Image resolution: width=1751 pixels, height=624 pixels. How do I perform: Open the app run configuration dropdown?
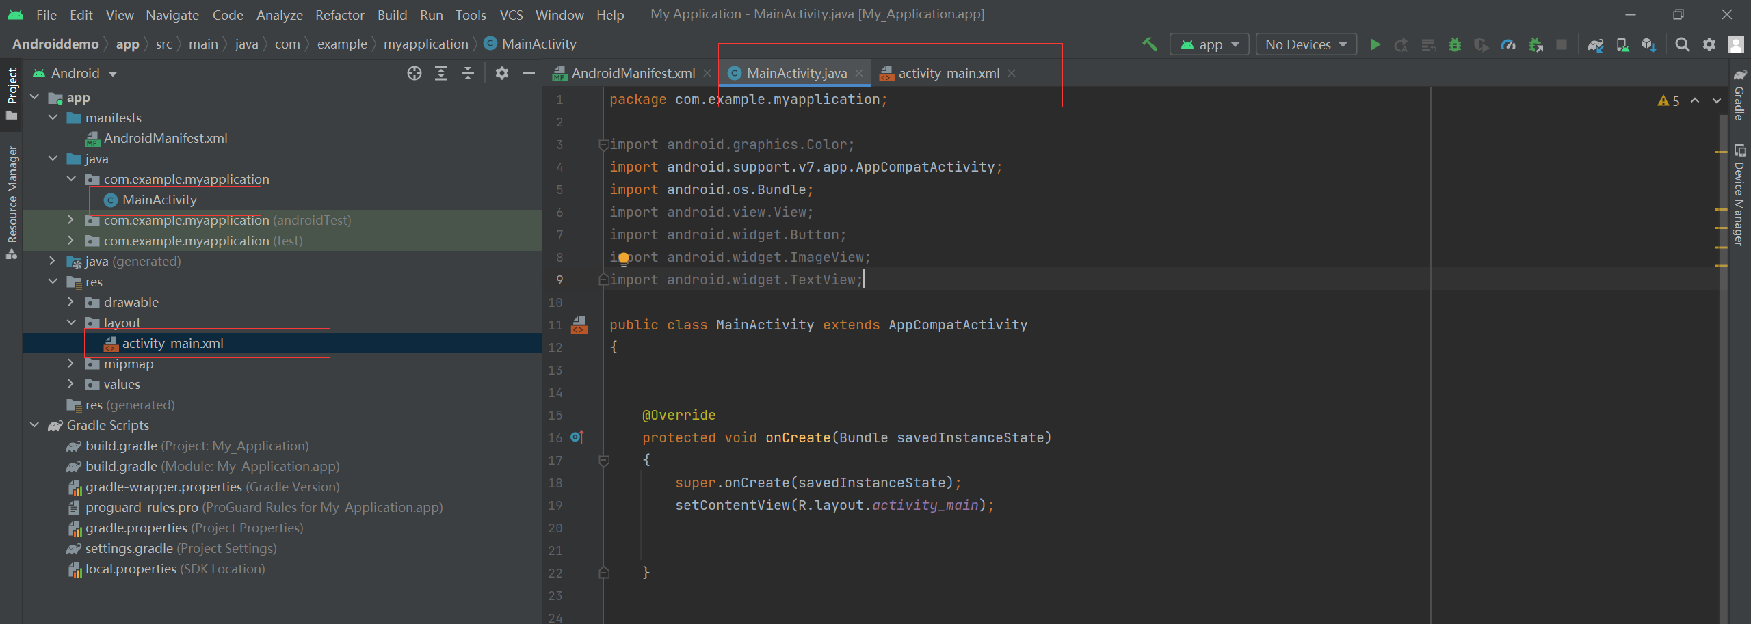click(1209, 44)
